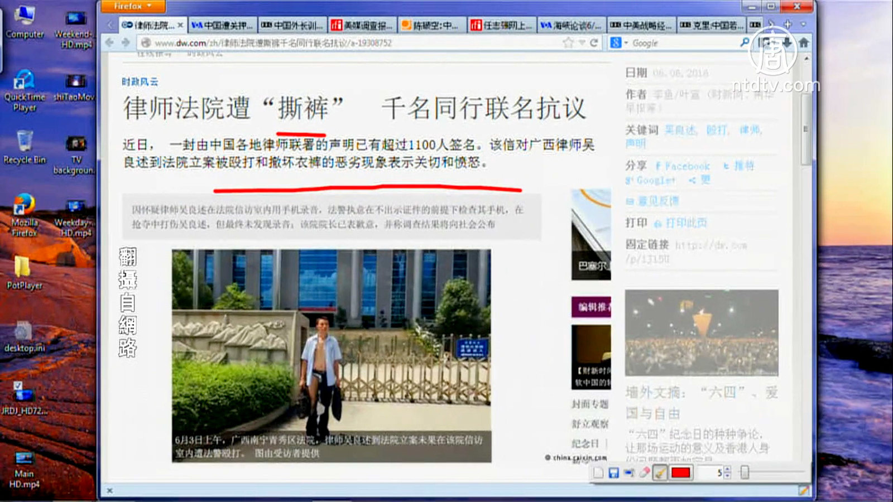
Task: Switch to the 中国外长 tab
Action: [x=292, y=25]
